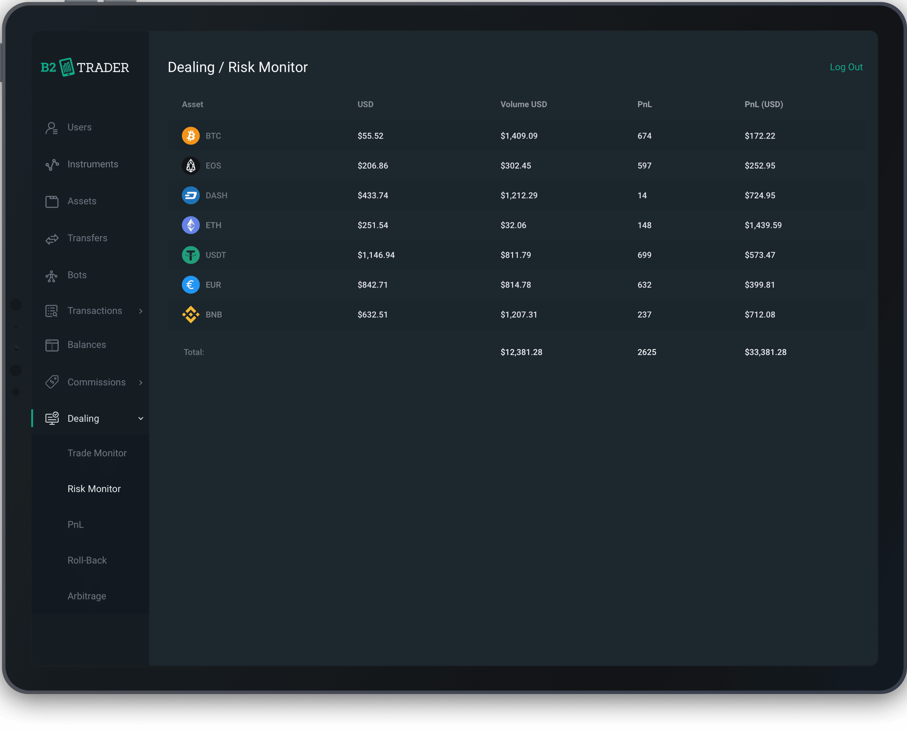Click the EOS asset label
Viewport: 907px width, 730px height.
tap(213, 166)
